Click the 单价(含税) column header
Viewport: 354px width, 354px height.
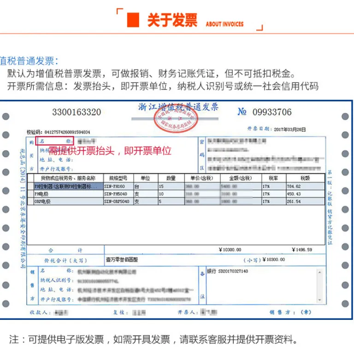(202, 178)
